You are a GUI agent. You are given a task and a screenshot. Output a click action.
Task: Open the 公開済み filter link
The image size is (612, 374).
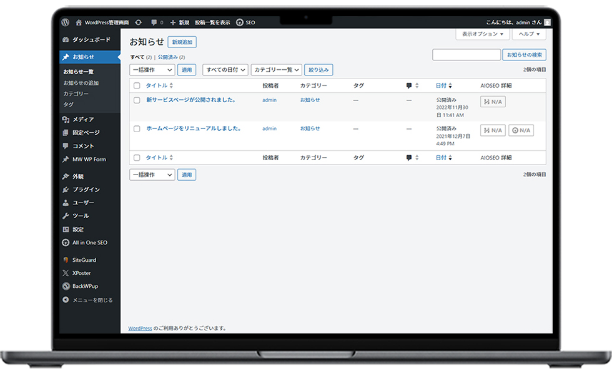pos(167,57)
